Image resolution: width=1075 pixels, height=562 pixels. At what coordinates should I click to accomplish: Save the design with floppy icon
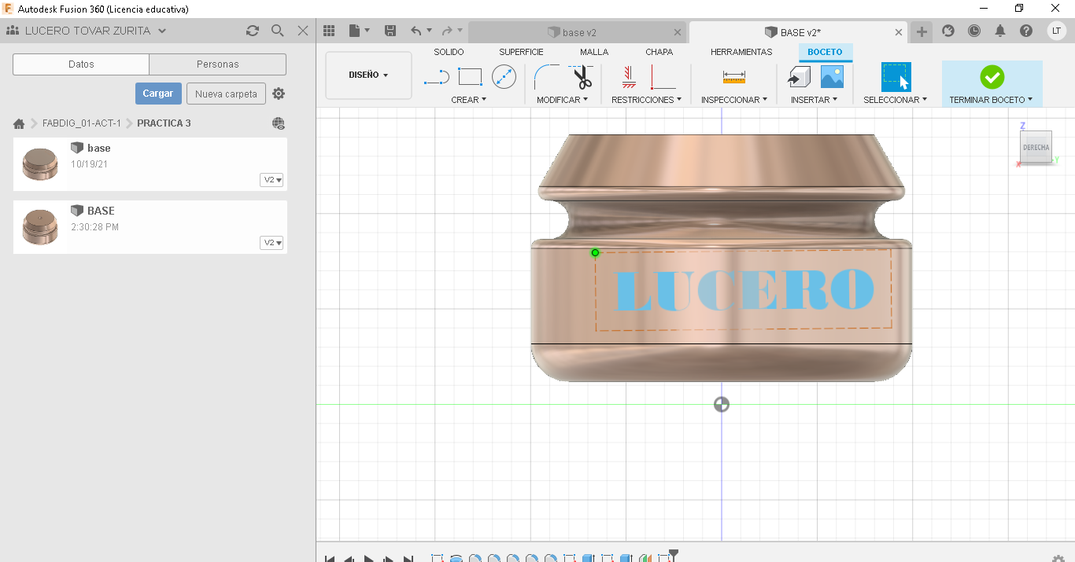(x=390, y=31)
